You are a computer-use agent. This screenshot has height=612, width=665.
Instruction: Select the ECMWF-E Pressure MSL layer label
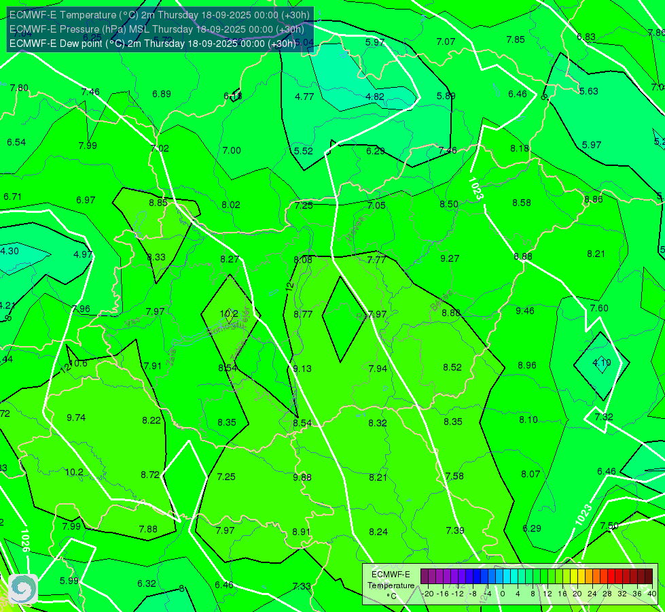click(x=156, y=29)
